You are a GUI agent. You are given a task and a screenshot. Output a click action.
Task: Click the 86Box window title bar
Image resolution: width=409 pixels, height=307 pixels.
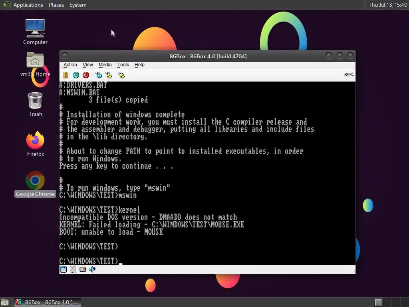point(208,56)
